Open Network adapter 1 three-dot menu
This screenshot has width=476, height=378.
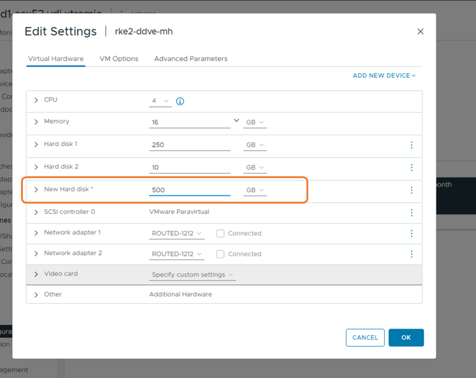[411, 234]
